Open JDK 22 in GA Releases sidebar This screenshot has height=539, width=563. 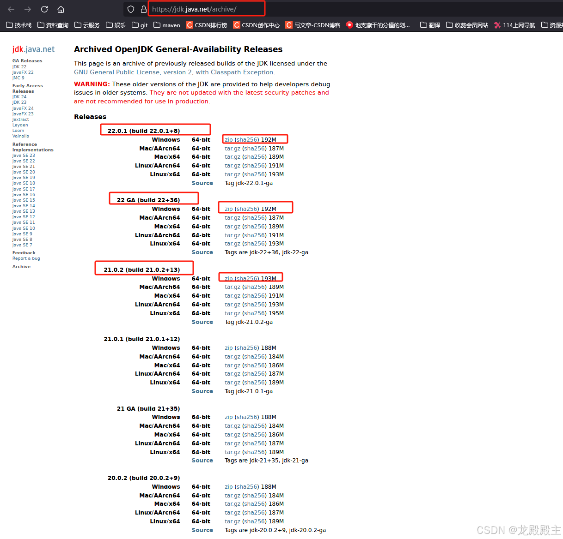(19, 67)
